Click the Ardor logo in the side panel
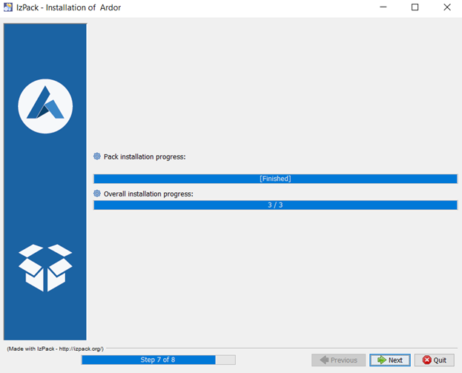 click(x=45, y=105)
